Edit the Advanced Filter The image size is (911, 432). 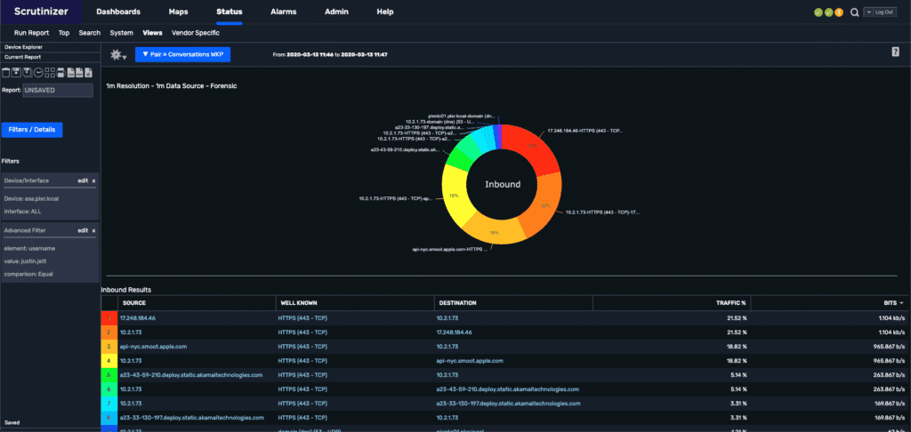point(83,230)
